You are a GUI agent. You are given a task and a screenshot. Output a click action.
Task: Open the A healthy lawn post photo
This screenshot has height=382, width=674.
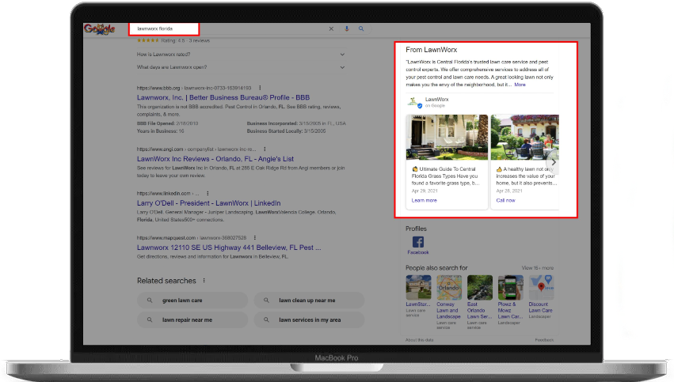(x=525, y=138)
